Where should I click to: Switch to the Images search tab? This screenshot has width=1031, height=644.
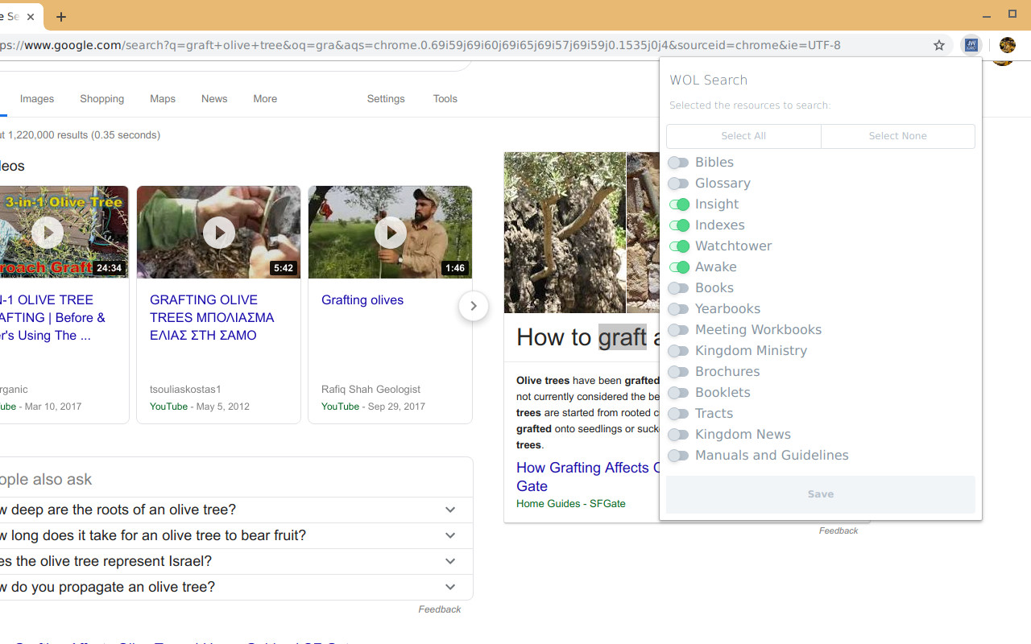pos(37,99)
